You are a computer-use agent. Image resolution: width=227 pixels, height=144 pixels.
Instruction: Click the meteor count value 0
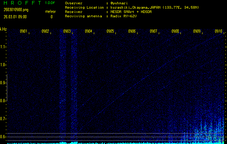52,17
